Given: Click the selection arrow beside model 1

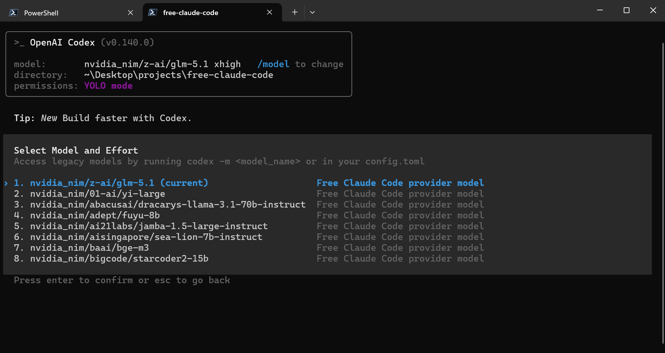Looking at the screenshot, I should point(6,183).
